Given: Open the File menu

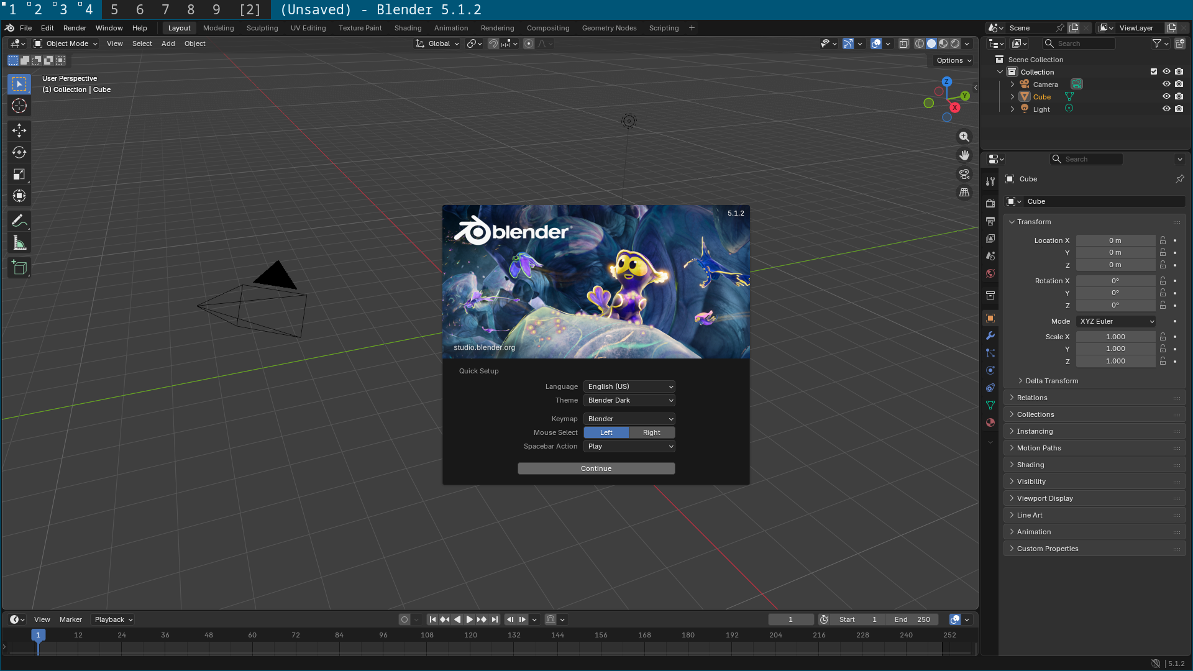Looking at the screenshot, I should [x=25, y=28].
